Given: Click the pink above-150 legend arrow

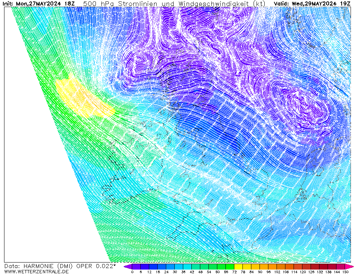Looking at the screenshot, I should (348, 267).
